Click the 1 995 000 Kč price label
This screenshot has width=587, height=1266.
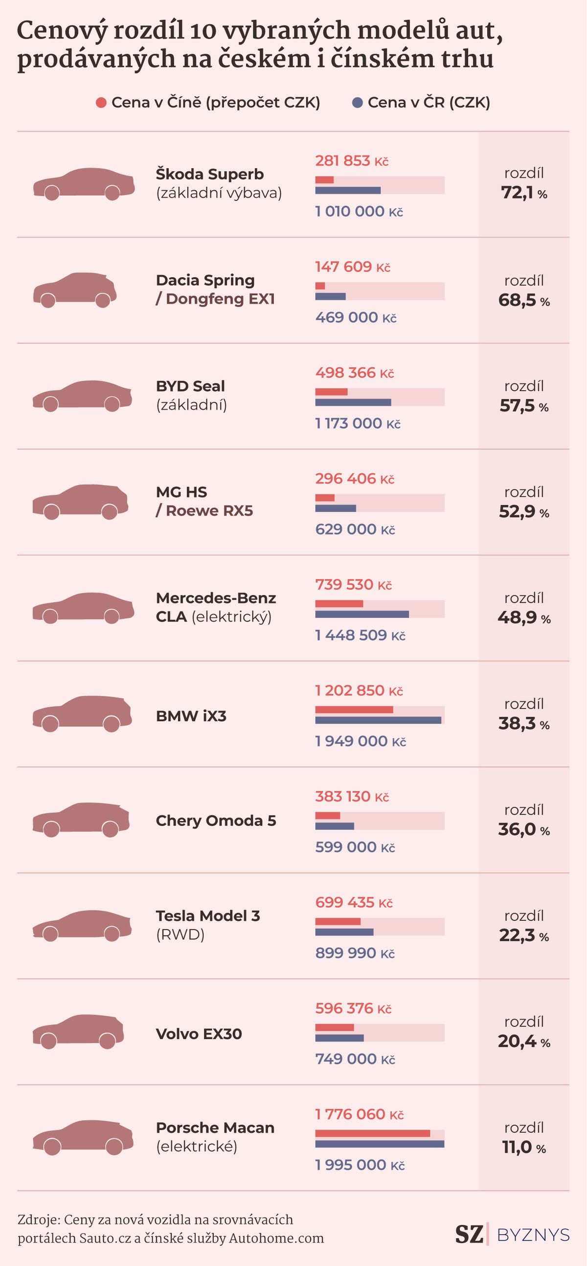click(x=360, y=1165)
